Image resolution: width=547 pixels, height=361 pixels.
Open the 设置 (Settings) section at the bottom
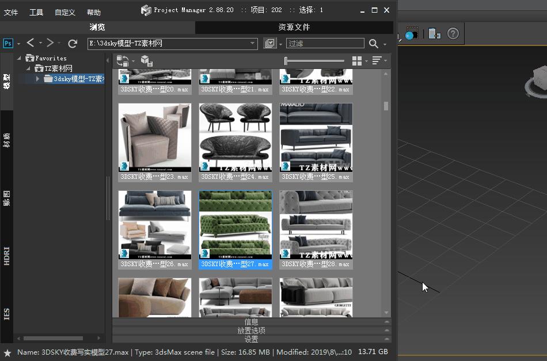coord(252,340)
